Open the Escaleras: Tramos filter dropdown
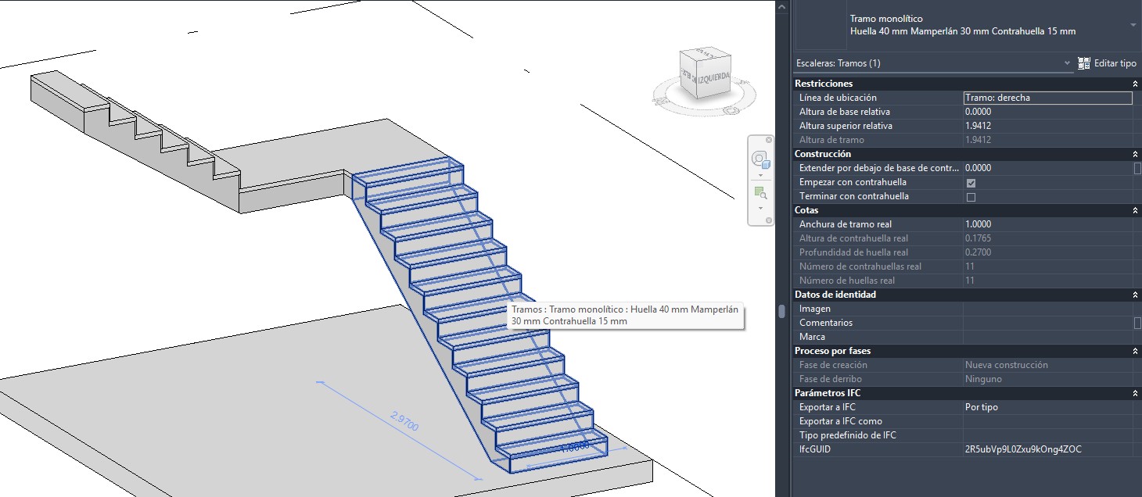 (x=1067, y=63)
